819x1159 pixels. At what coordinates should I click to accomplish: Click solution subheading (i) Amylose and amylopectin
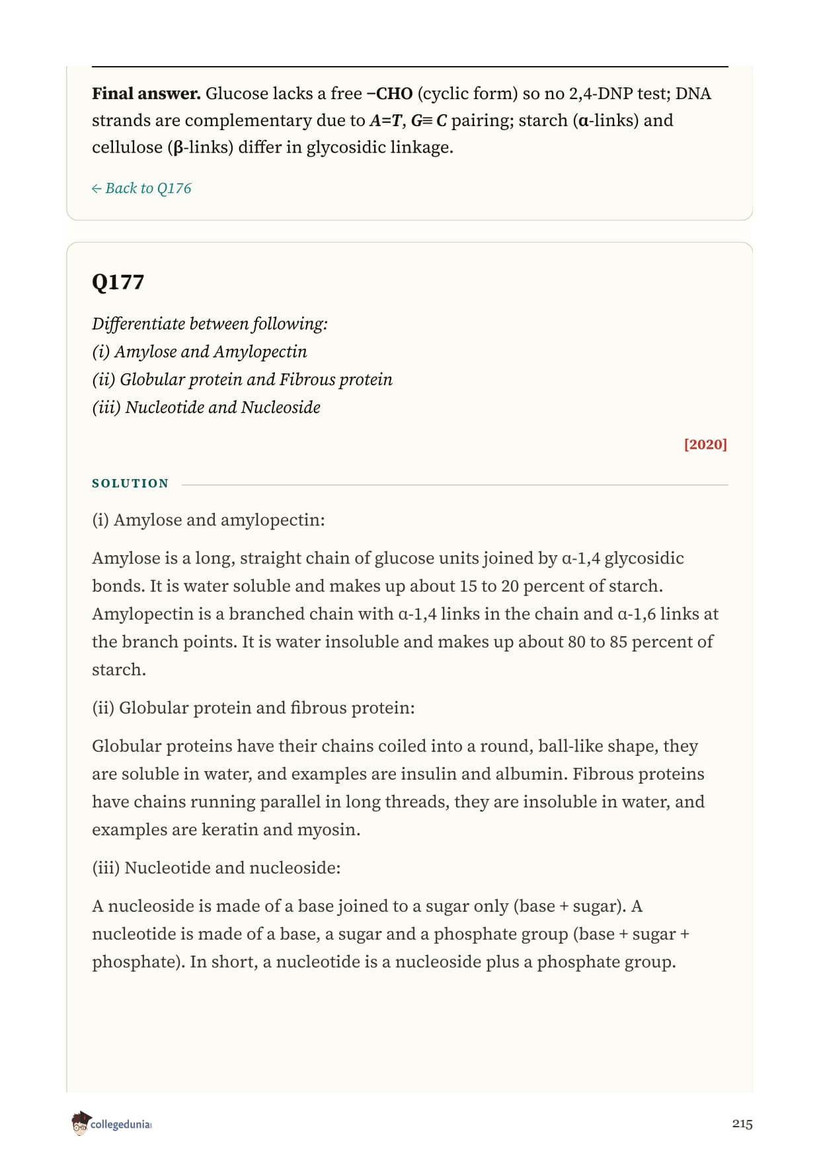(208, 520)
